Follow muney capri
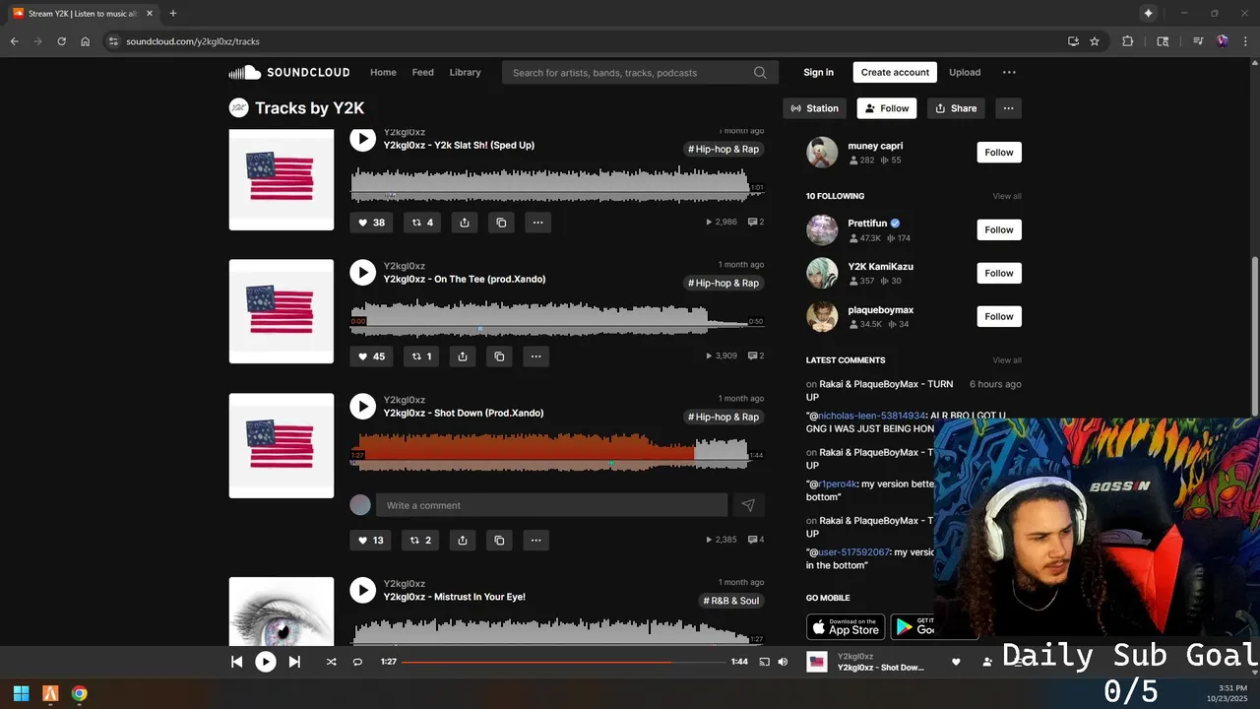1260x709 pixels. point(999,153)
